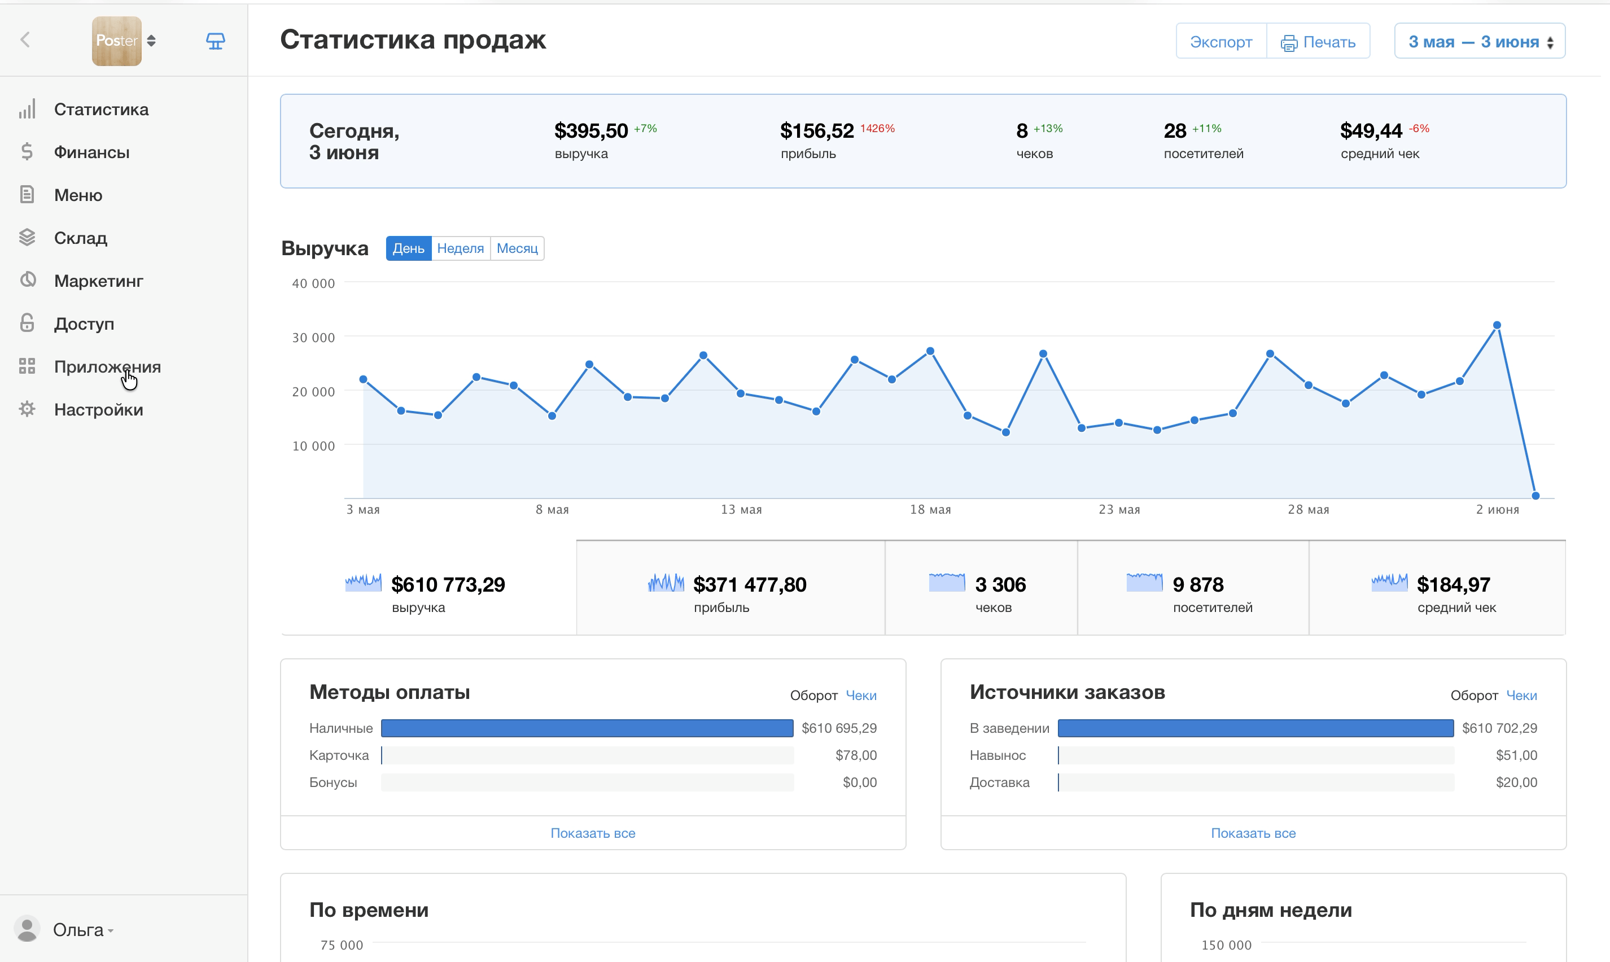Click the Marketing pie chart icon

point(27,280)
